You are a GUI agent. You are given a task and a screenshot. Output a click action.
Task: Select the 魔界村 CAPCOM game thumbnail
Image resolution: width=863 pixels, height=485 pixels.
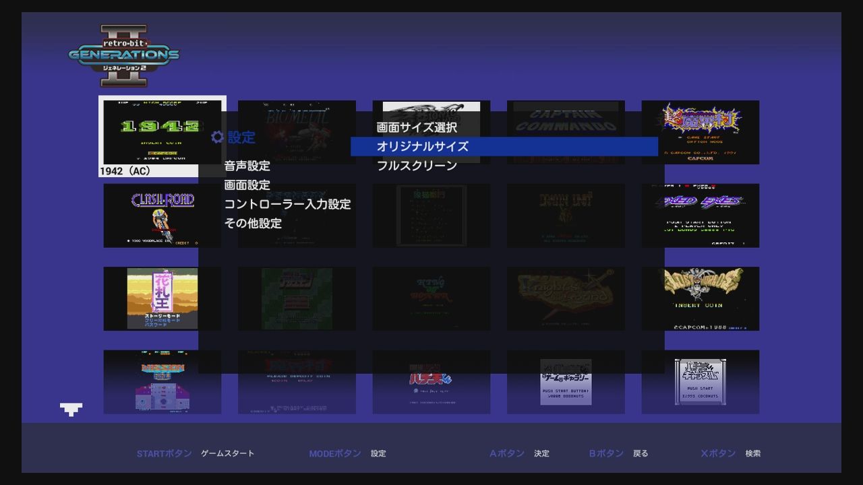(701, 132)
